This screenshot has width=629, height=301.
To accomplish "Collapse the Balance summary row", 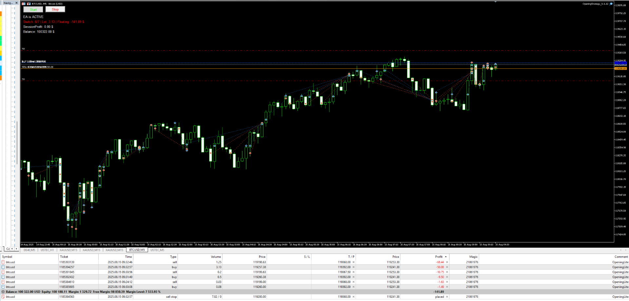I will point(3,292).
